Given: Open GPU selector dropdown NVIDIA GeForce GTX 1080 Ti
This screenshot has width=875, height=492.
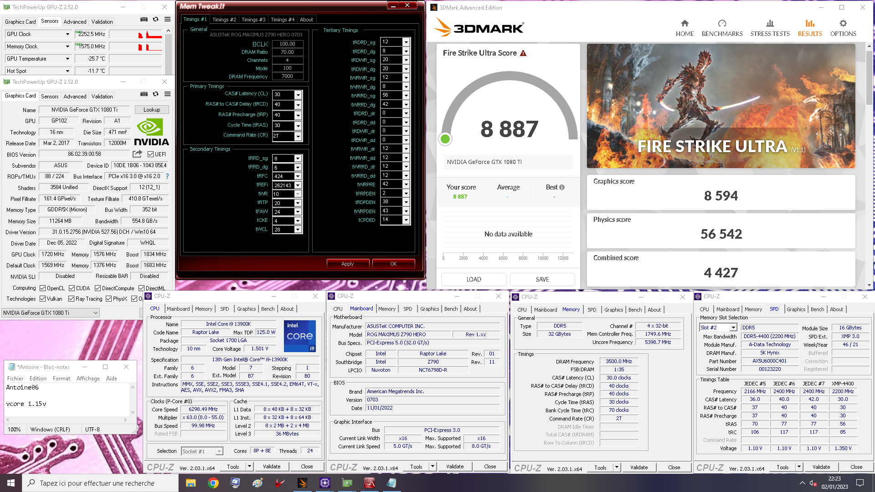Looking at the screenshot, I should click(51, 313).
